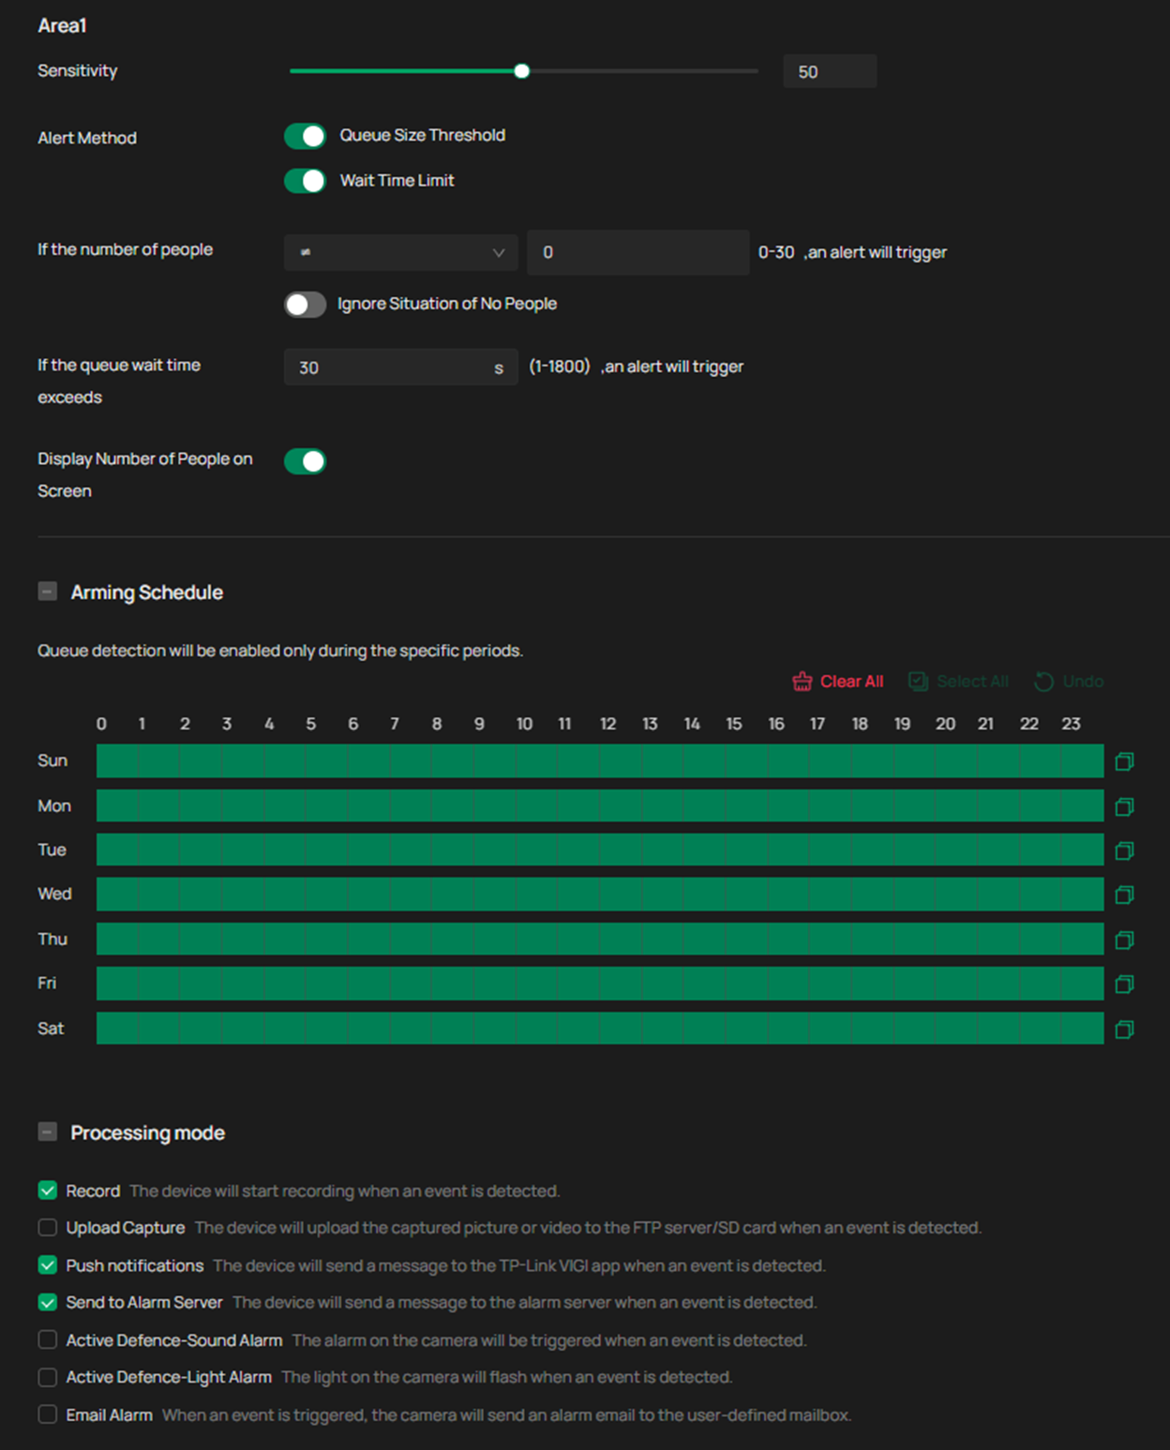
Task: Toggle Display Number of People on Screen
Action: (305, 461)
